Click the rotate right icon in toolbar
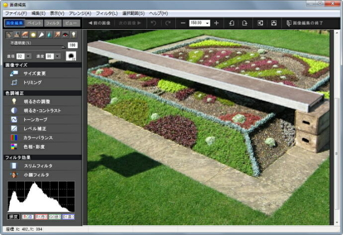This screenshot has width=343, height=235. click(243, 23)
